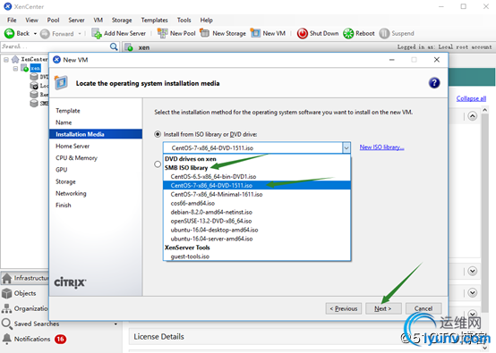
Task: Click the blue help question mark icon
Action: click(434, 83)
